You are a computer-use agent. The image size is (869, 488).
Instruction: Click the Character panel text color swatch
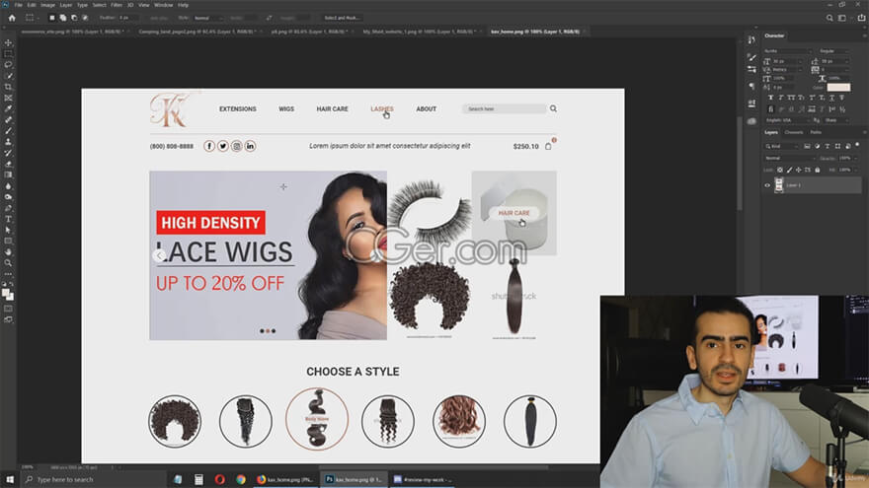[838, 88]
